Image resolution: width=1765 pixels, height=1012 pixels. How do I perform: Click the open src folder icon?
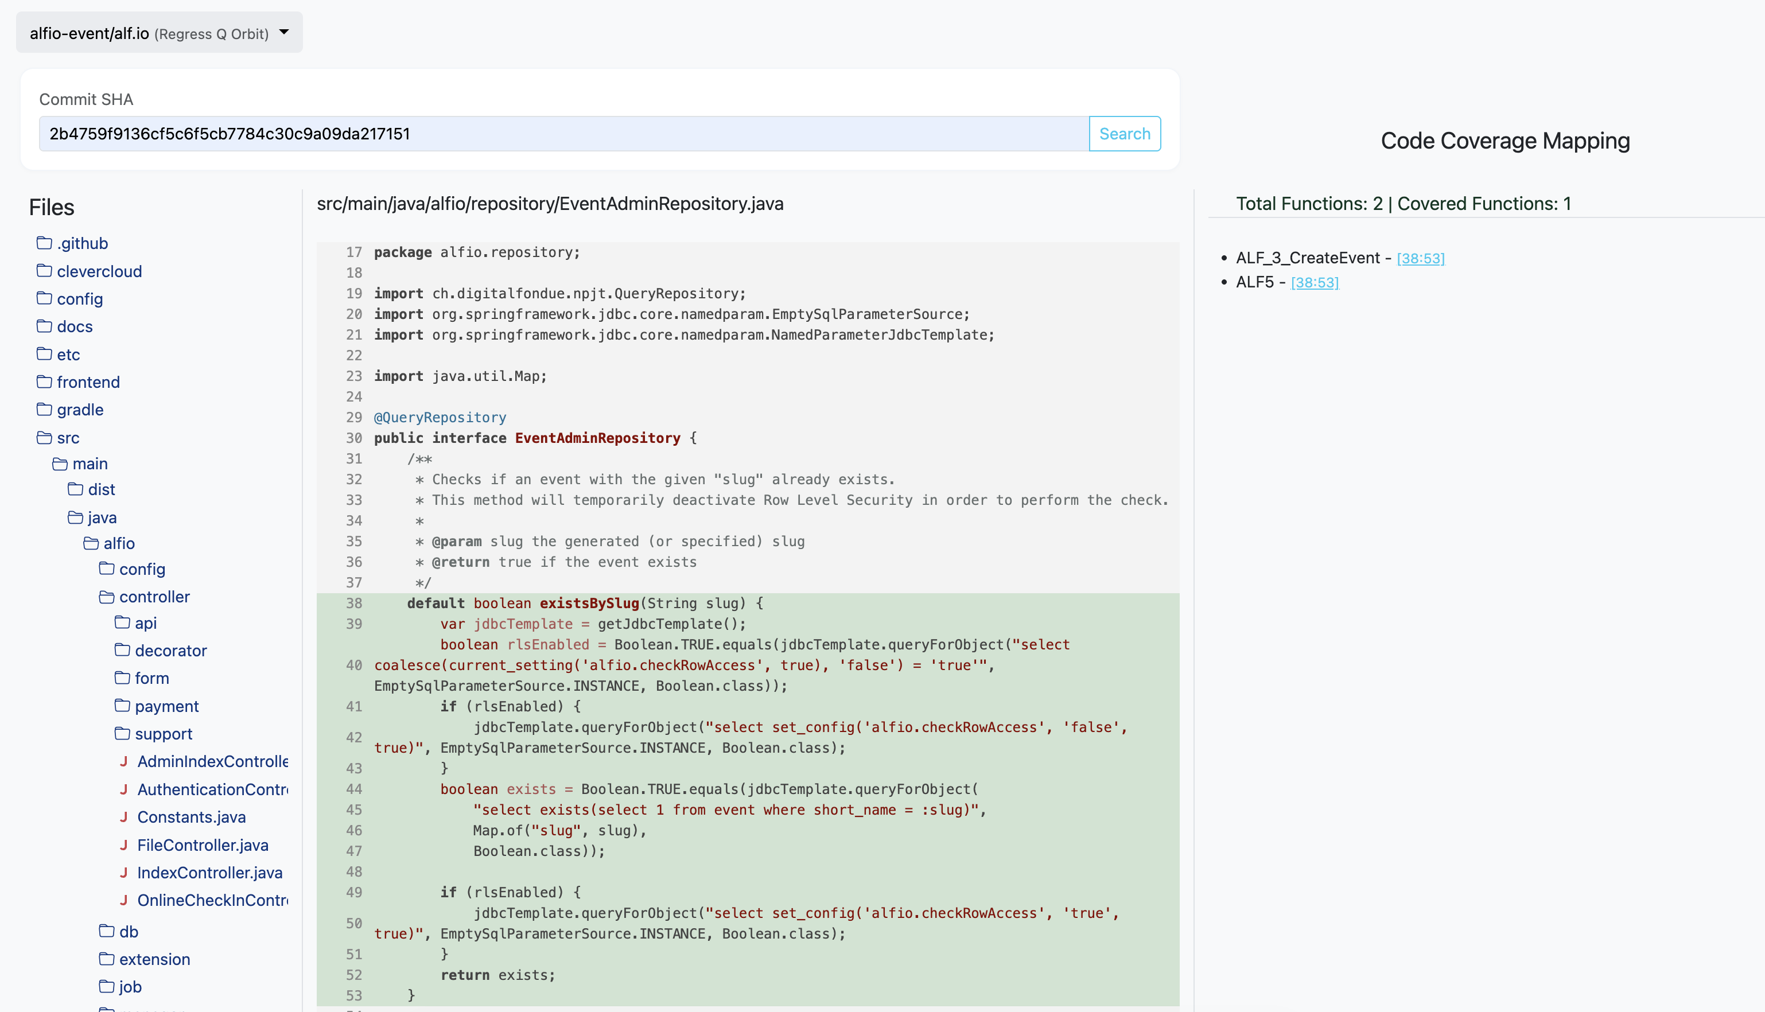(x=45, y=437)
